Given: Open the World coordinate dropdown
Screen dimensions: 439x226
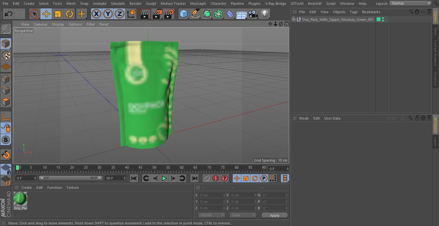Looking at the screenshot, I should click(x=211, y=215).
